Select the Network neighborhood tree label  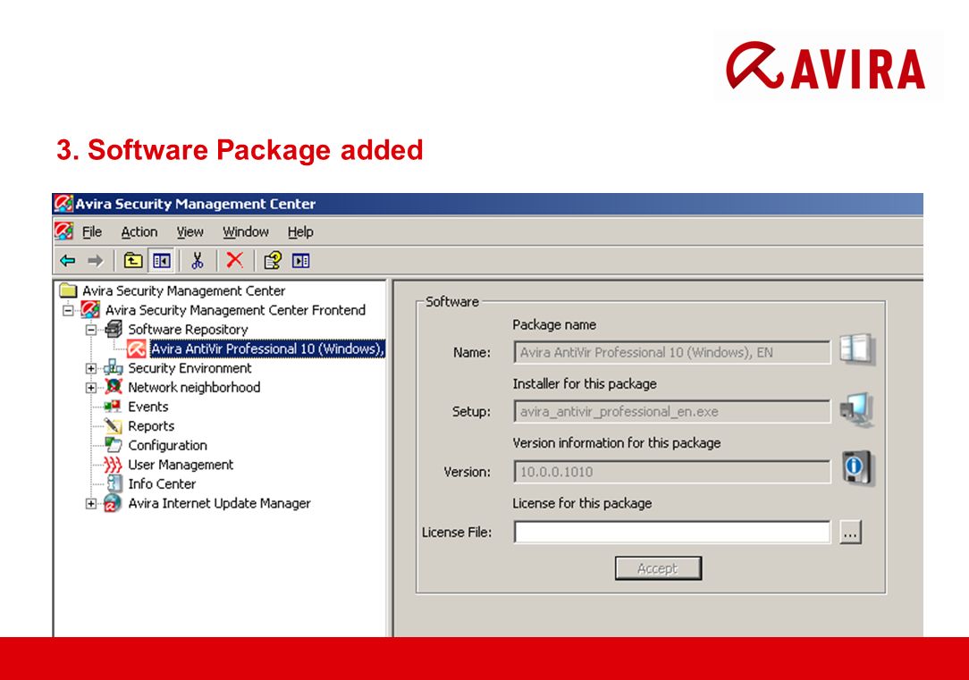point(194,387)
